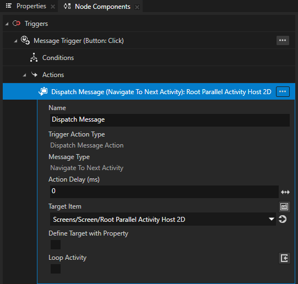Open the Target Item property list button

[x=284, y=206]
